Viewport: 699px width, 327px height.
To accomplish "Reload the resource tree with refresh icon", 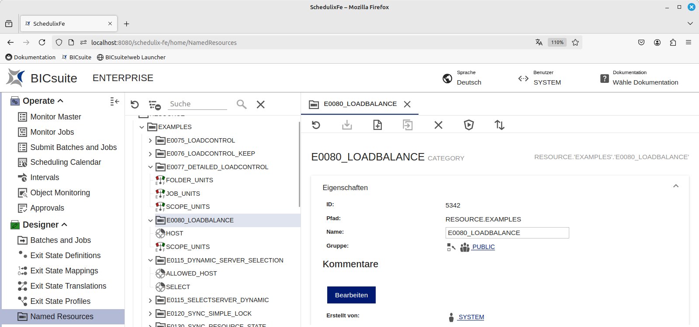I will 135,105.
